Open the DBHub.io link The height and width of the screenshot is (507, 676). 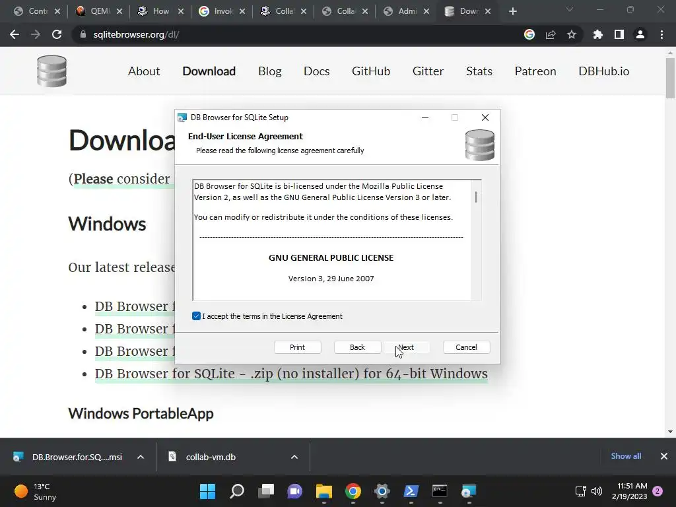point(604,71)
